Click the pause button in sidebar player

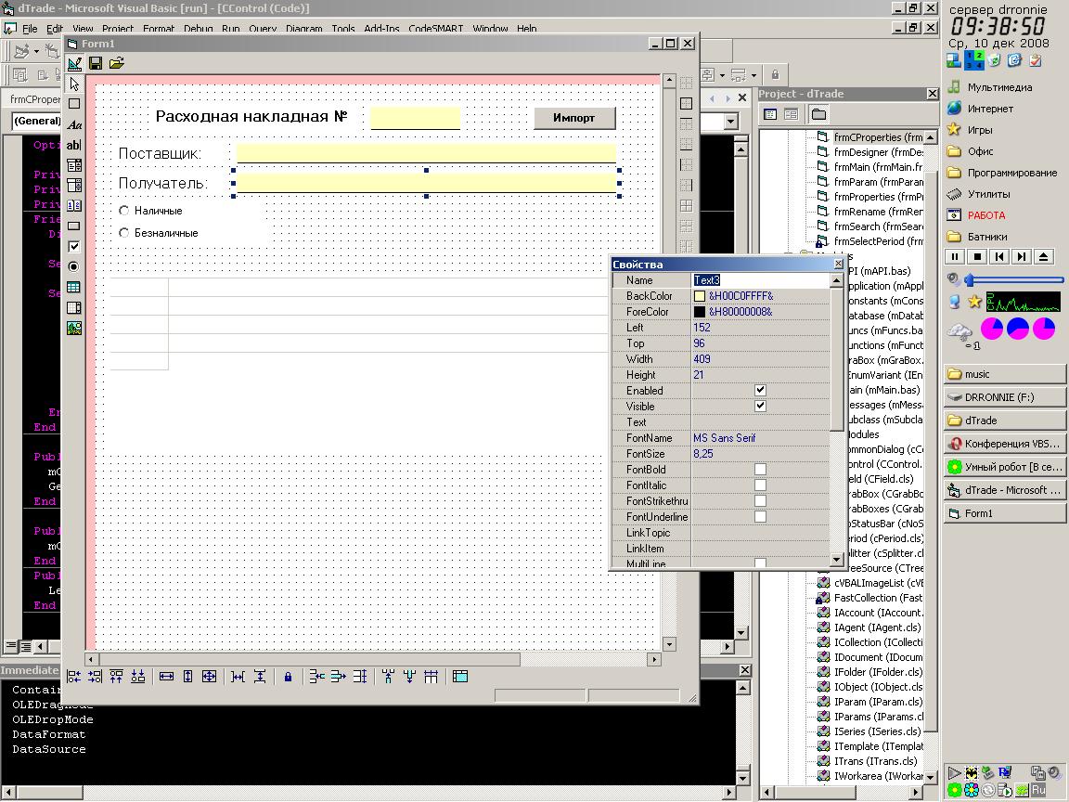(x=955, y=257)
